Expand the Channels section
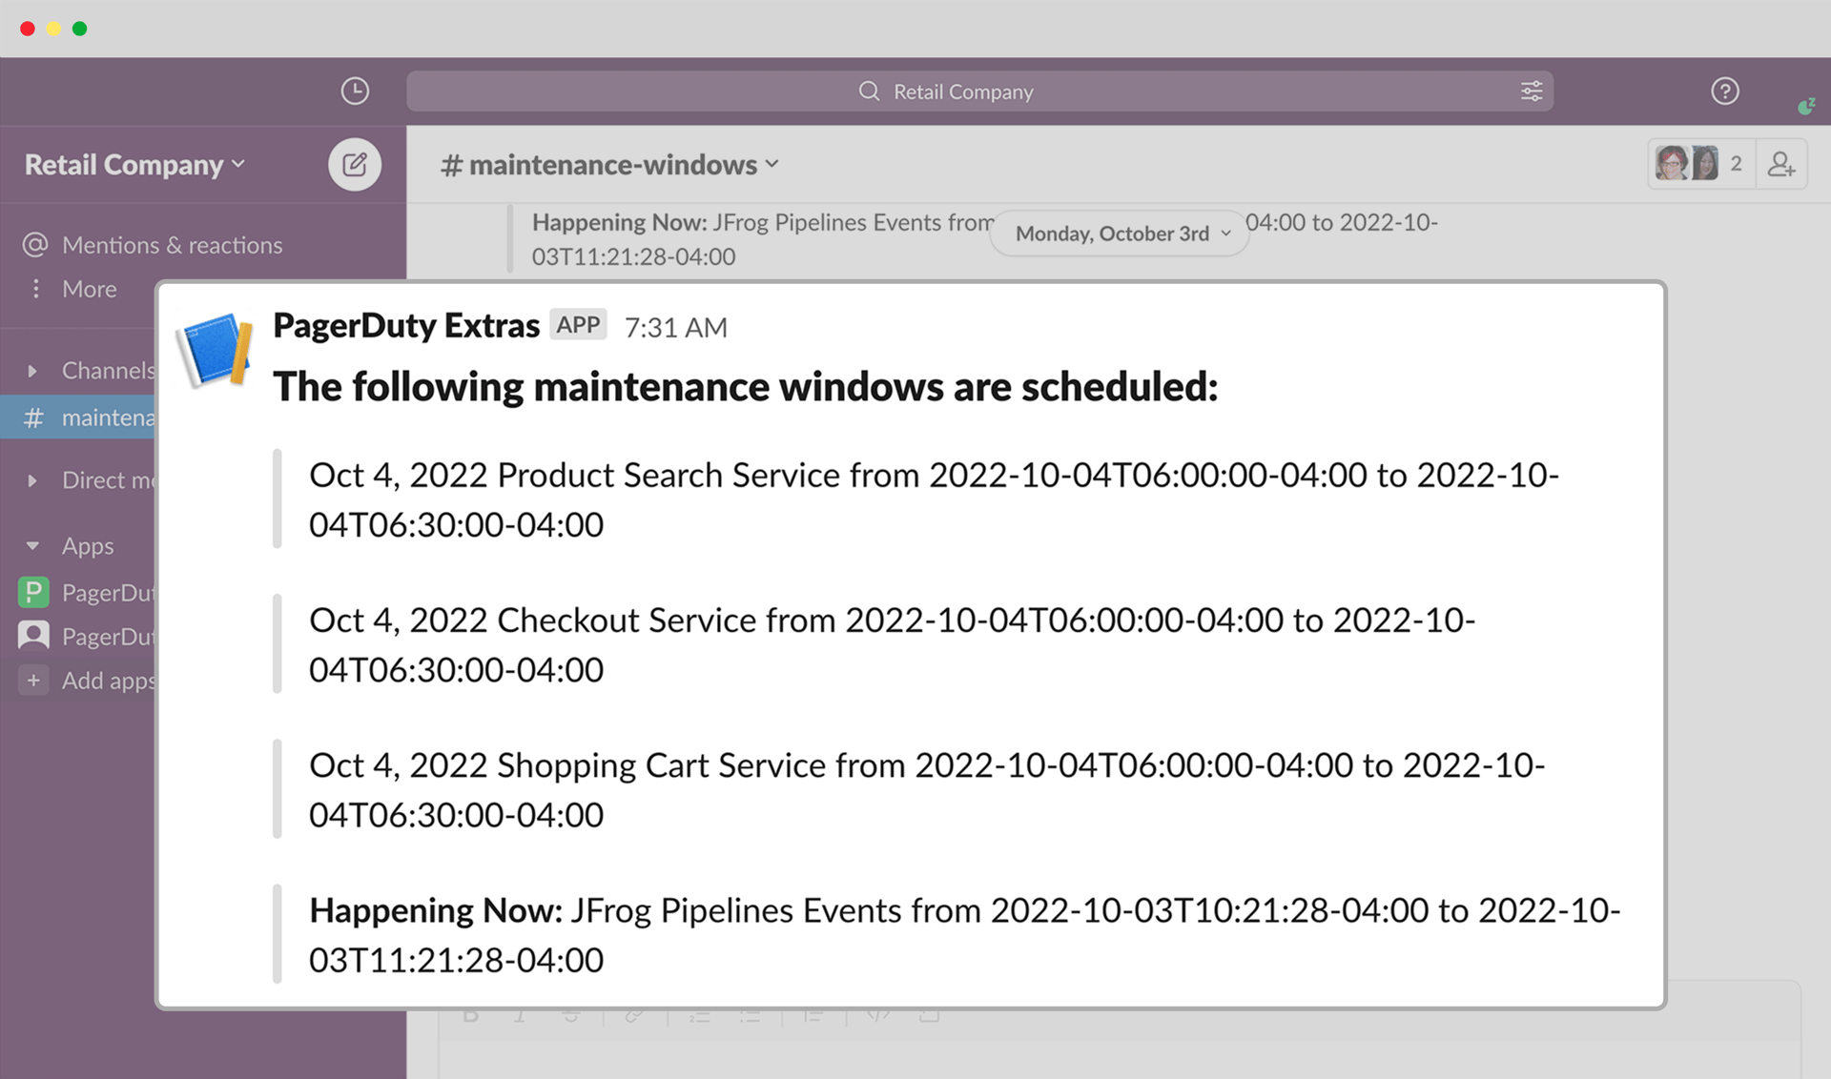The image size is (1831, 1079). (x=33, y=371)
